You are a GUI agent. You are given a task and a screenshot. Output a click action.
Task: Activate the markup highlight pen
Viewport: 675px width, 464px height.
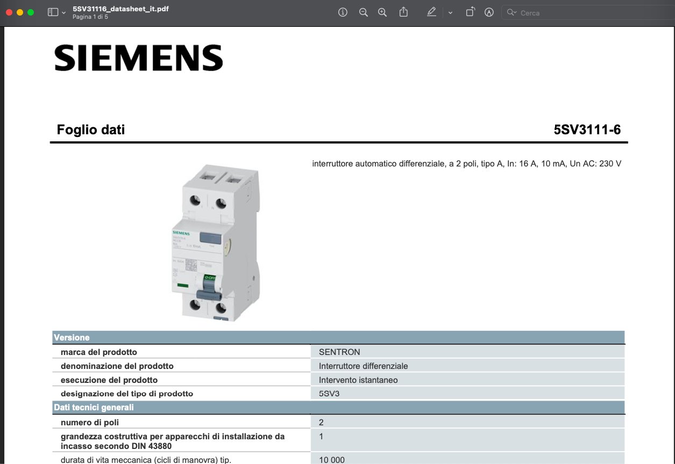[x=431, y=12]
